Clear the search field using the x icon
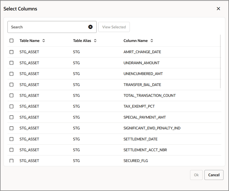The image size is (229, 191). (90, 27)
